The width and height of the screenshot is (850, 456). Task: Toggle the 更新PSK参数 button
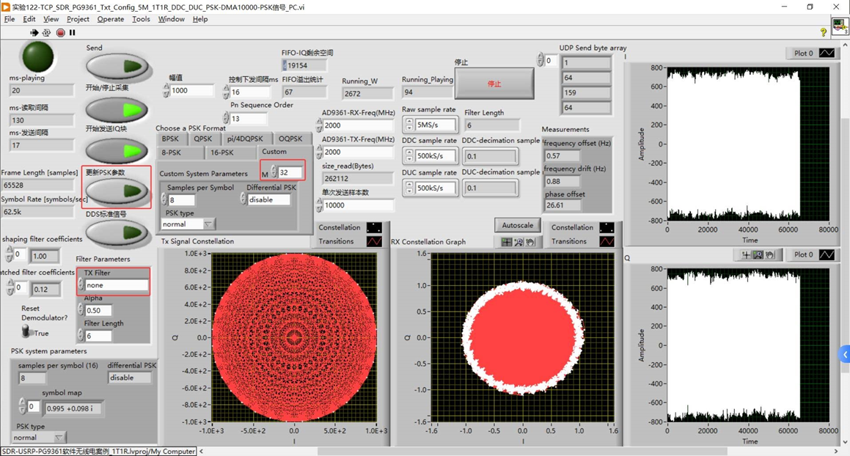click(117, 191)
